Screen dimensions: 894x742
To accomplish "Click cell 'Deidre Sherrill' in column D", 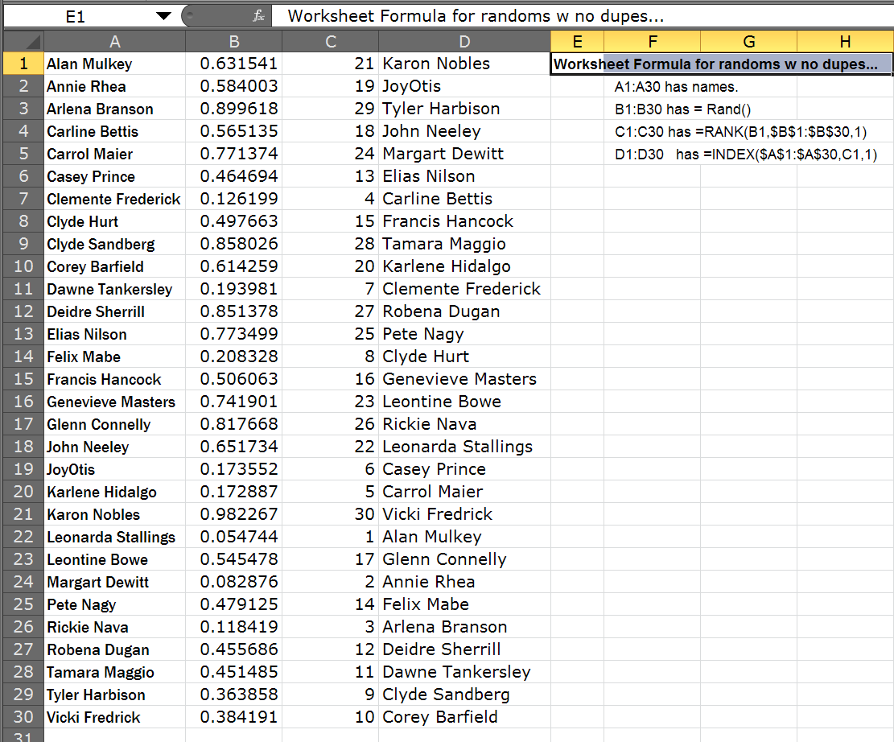I will 464,649.
